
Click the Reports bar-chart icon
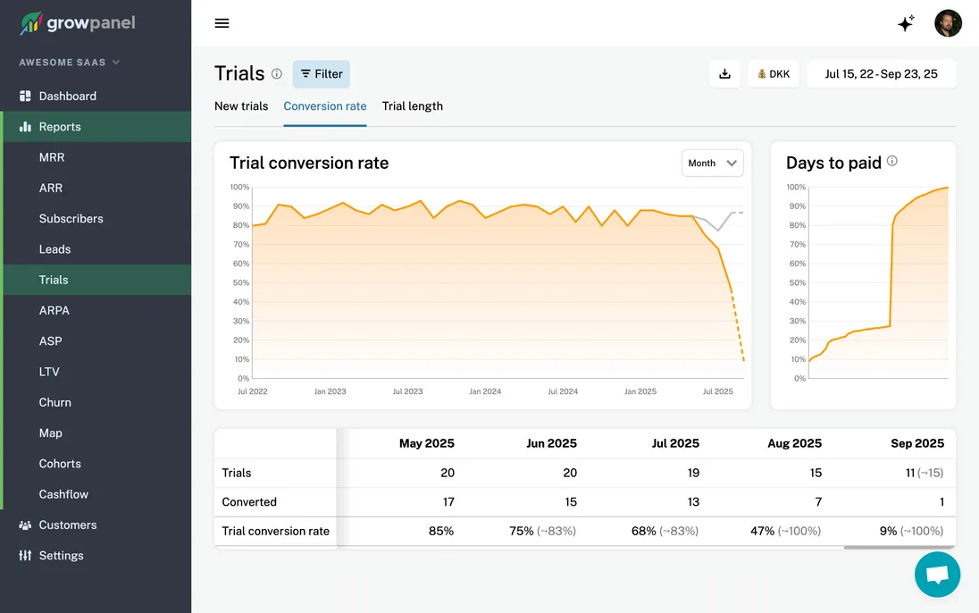26,126
